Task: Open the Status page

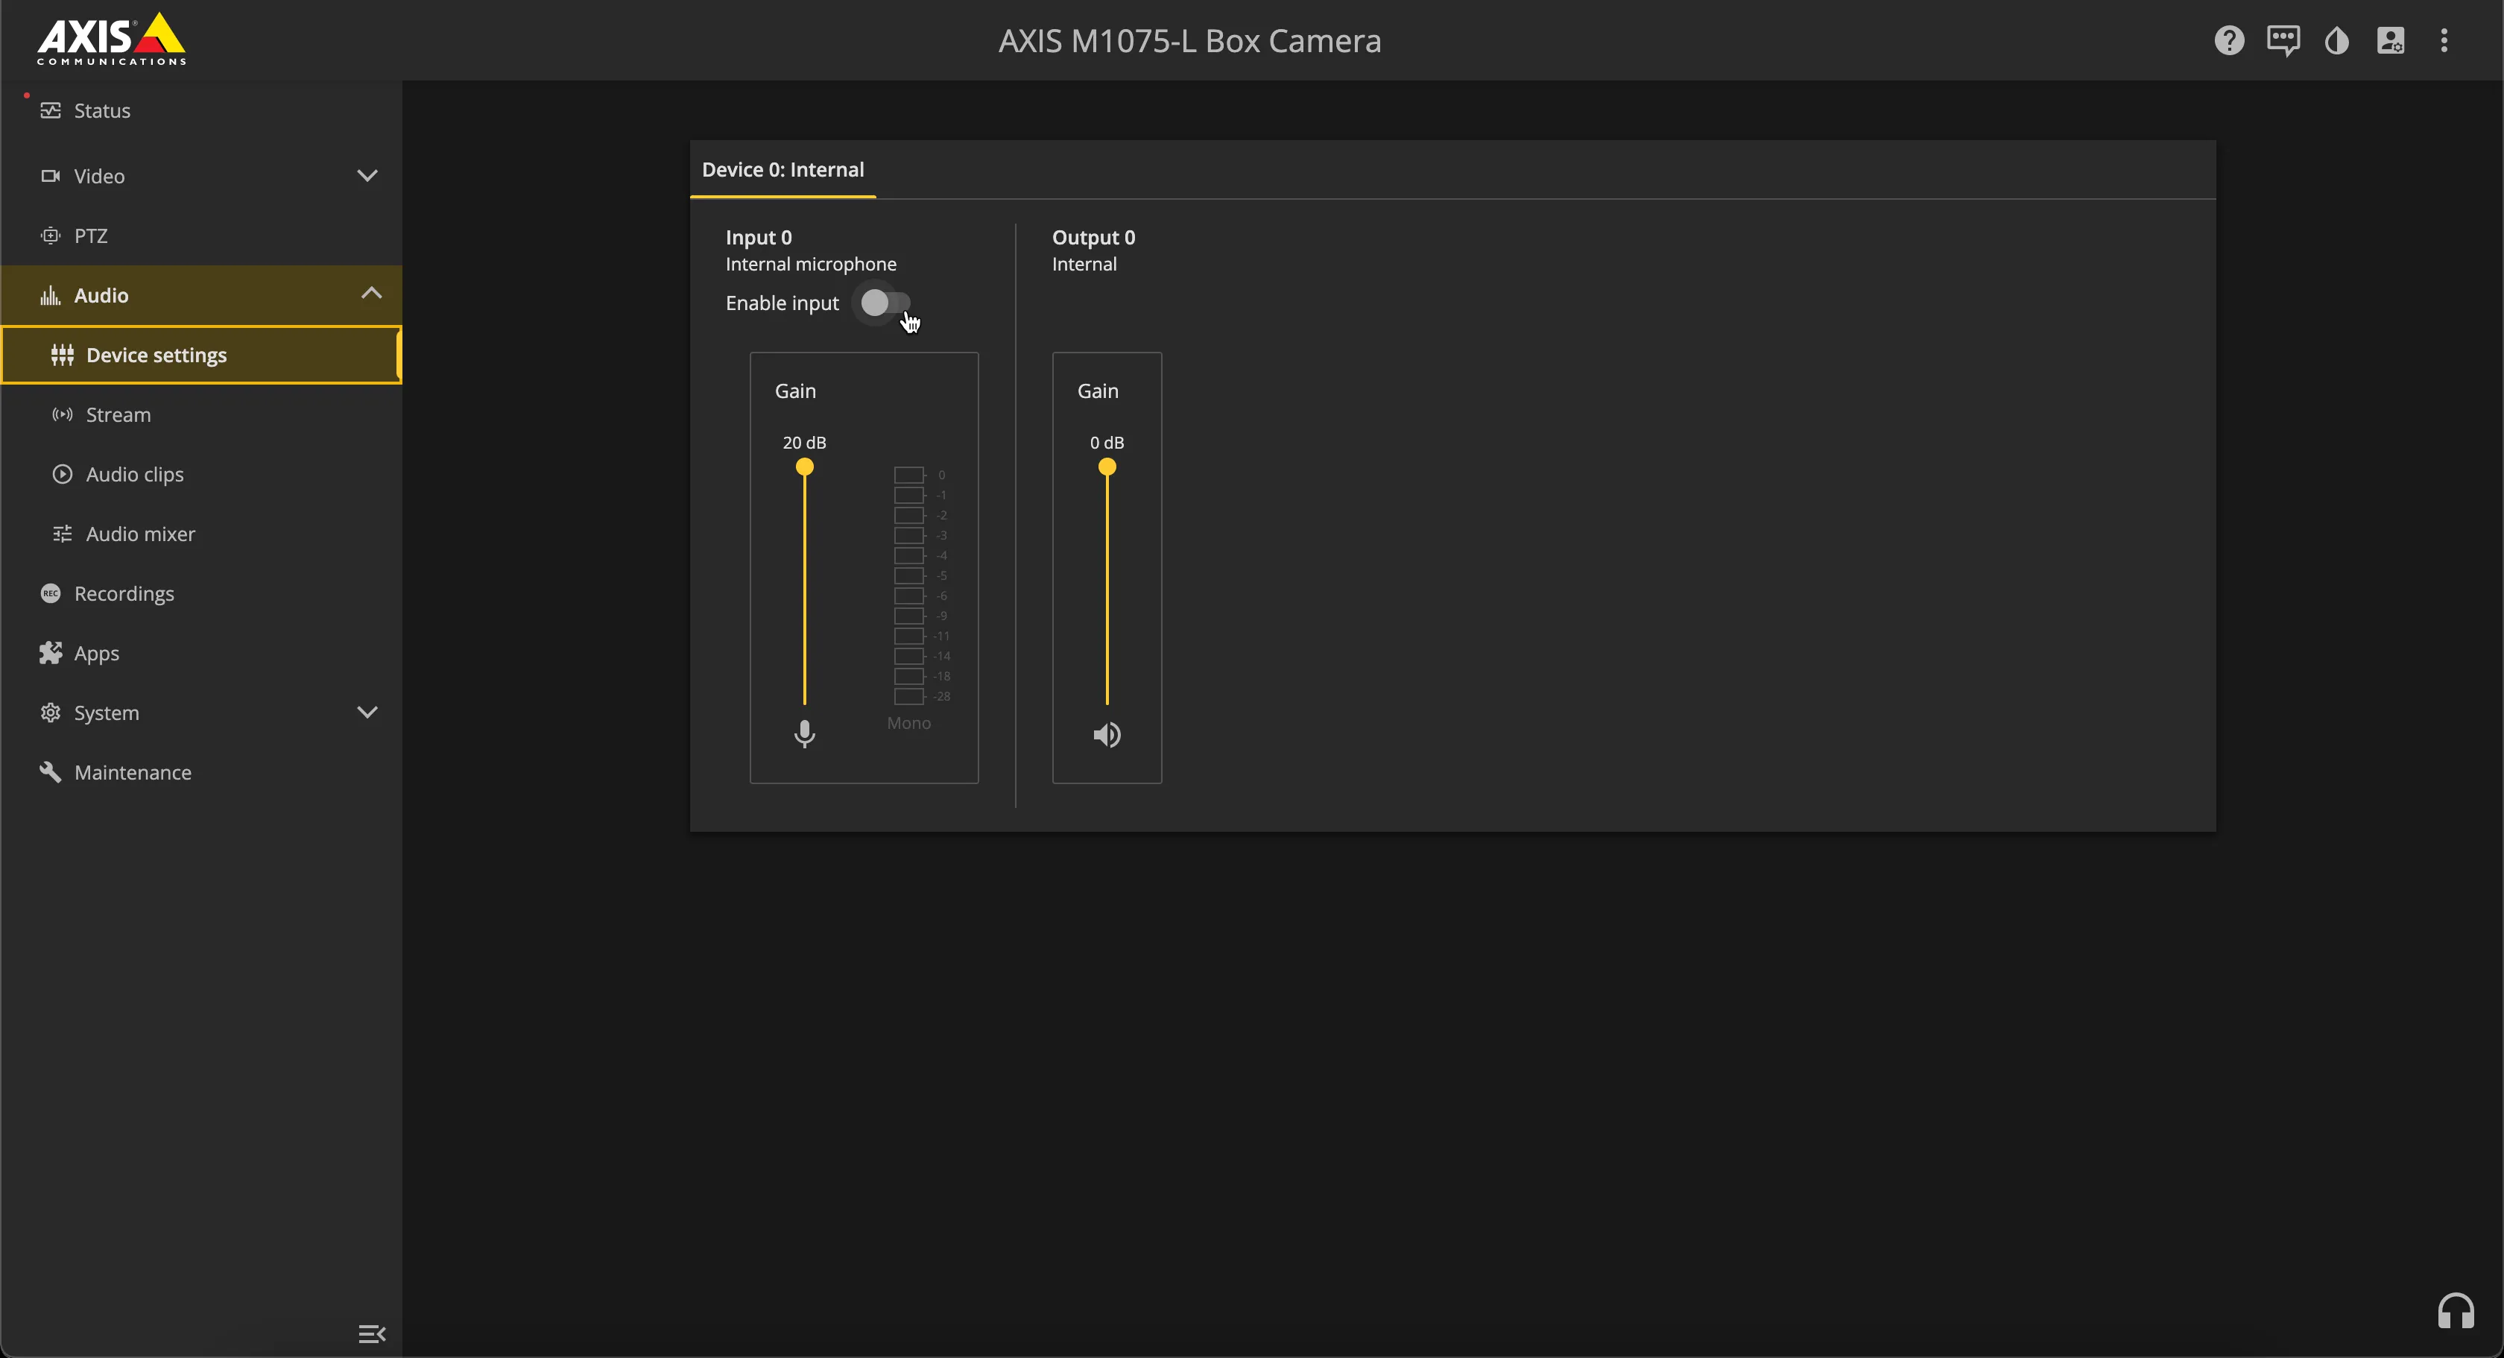Action: [x=201, y=111]
